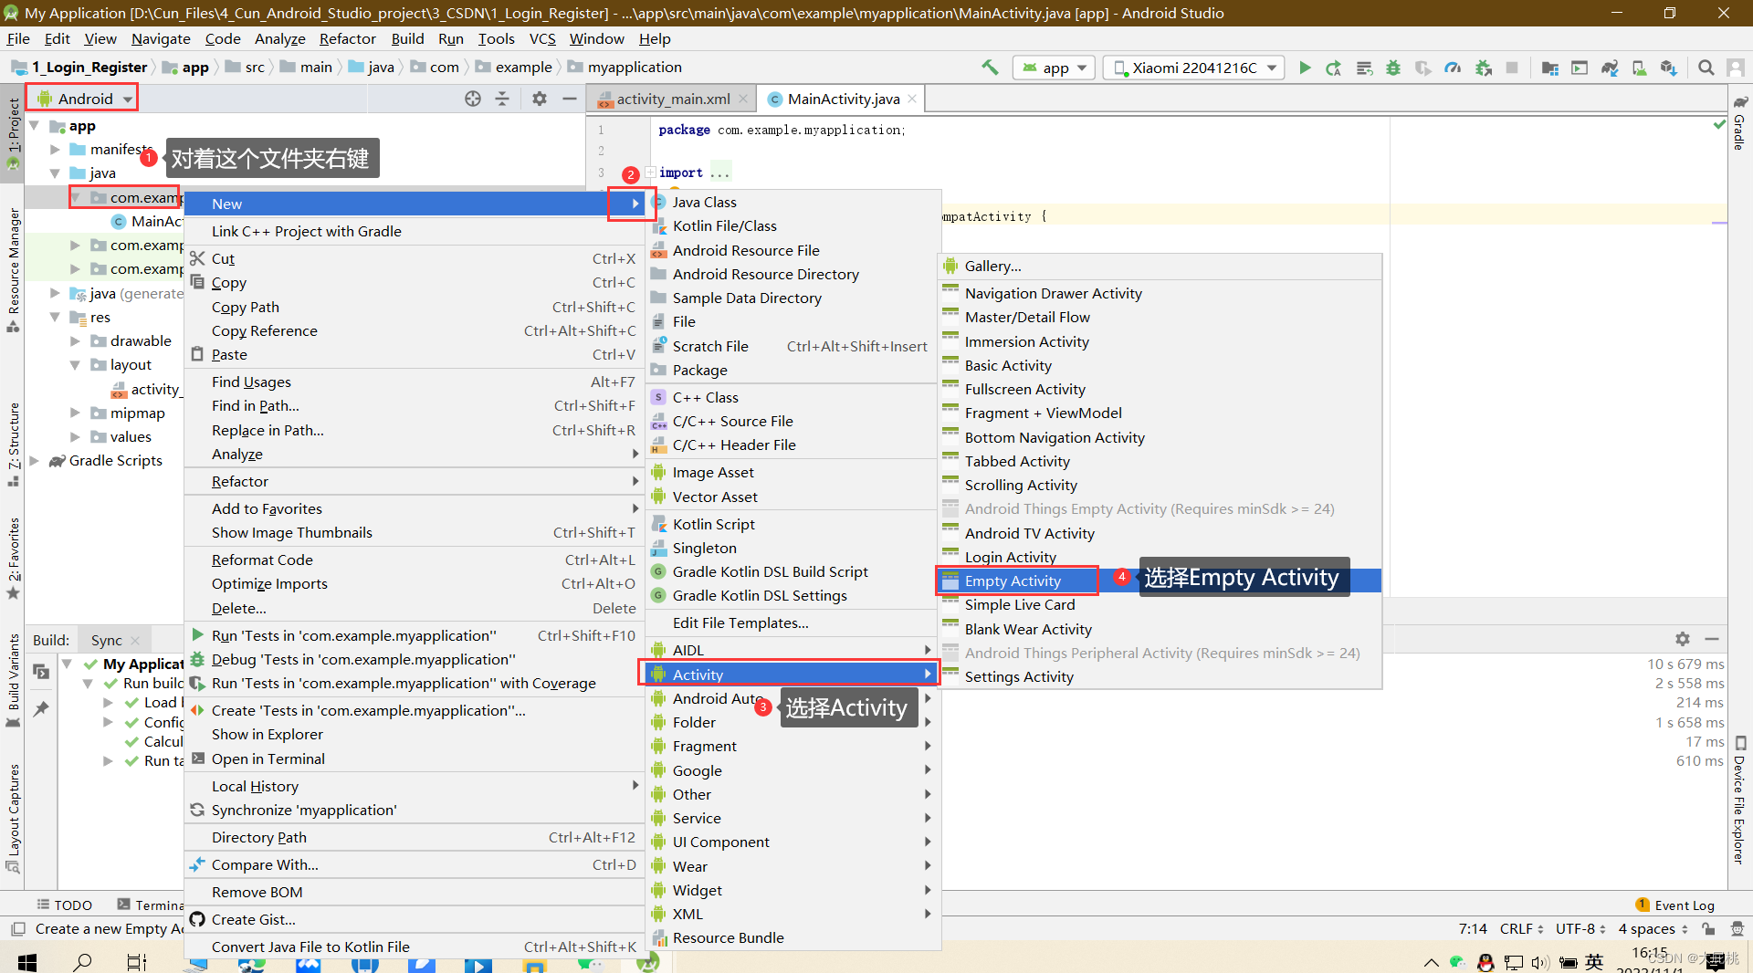The height and width of the screenshot is (973, 1753).
Task: Click Attach Debugger to Android Process icon
Action: click(1484, 68)
